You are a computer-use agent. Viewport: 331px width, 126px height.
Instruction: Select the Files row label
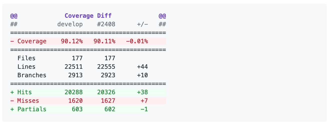click(x=26, y=58)
